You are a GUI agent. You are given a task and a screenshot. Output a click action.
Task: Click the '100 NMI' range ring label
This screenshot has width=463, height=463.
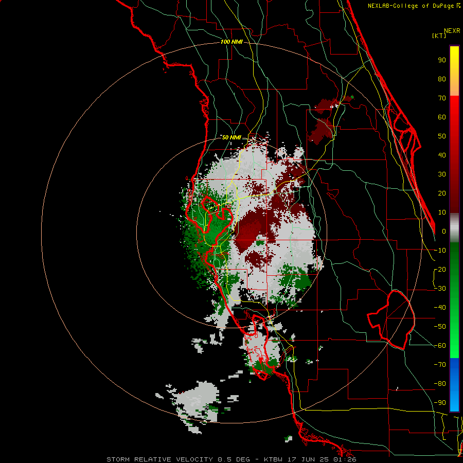232,42
